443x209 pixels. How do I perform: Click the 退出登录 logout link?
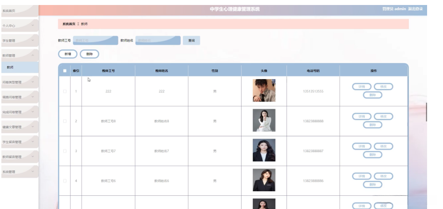(x=415, y=9)
